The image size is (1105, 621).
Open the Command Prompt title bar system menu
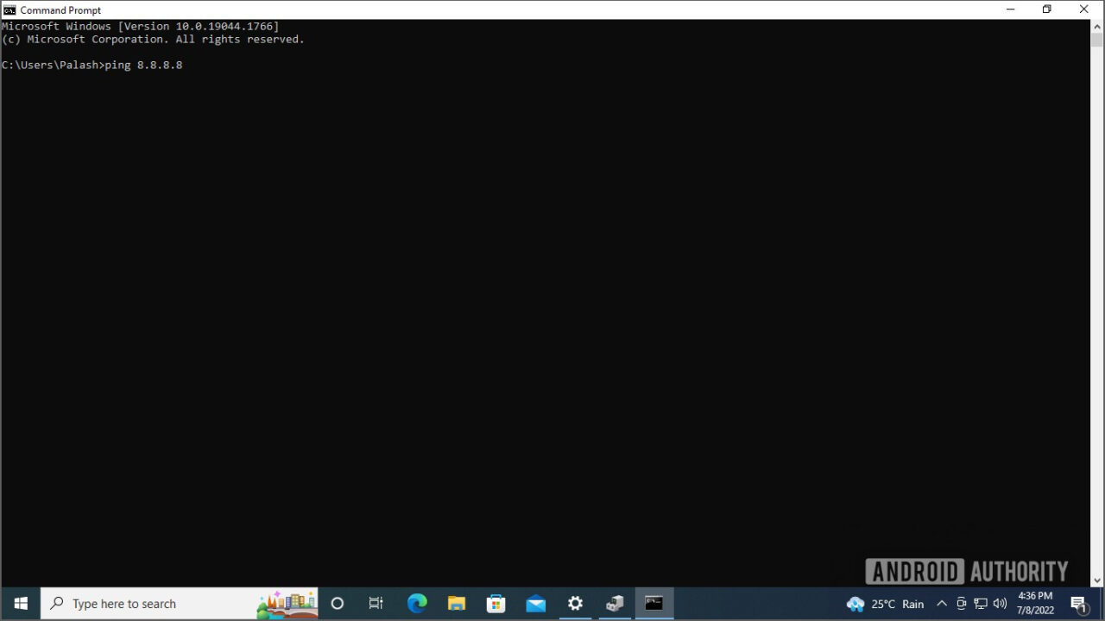pyautogui.click(x=9, y=9)
